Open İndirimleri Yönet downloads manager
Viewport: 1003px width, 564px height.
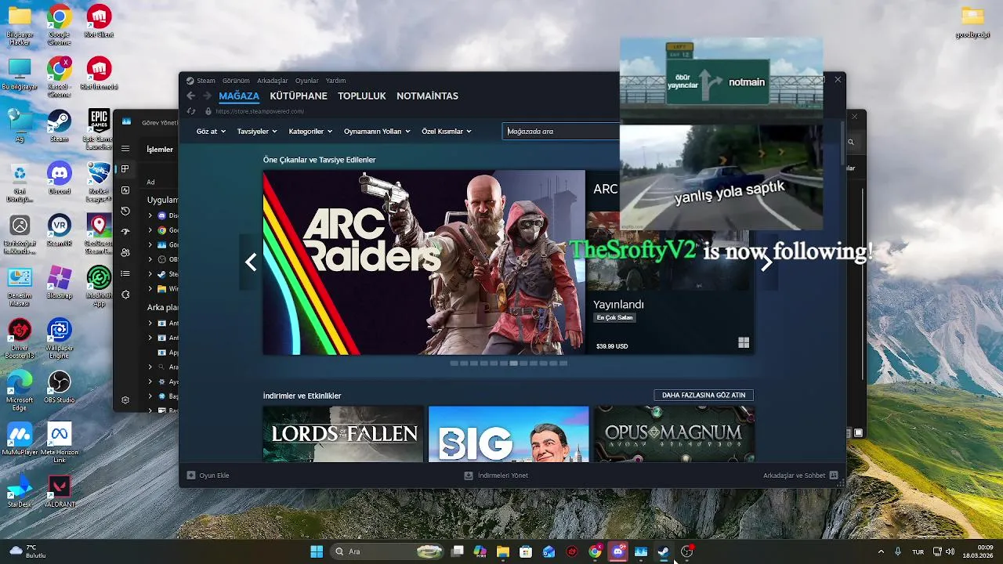[x=496, y=475]
